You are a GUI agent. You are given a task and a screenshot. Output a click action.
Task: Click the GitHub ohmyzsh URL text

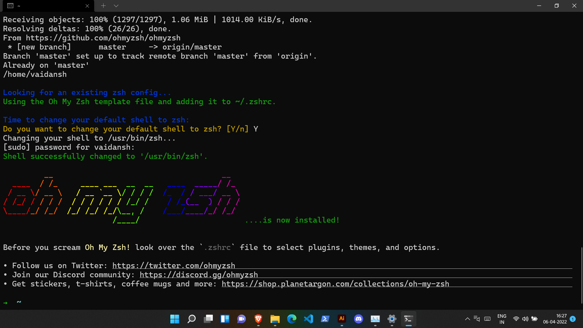pyautogui.click(x=103, y=38)
